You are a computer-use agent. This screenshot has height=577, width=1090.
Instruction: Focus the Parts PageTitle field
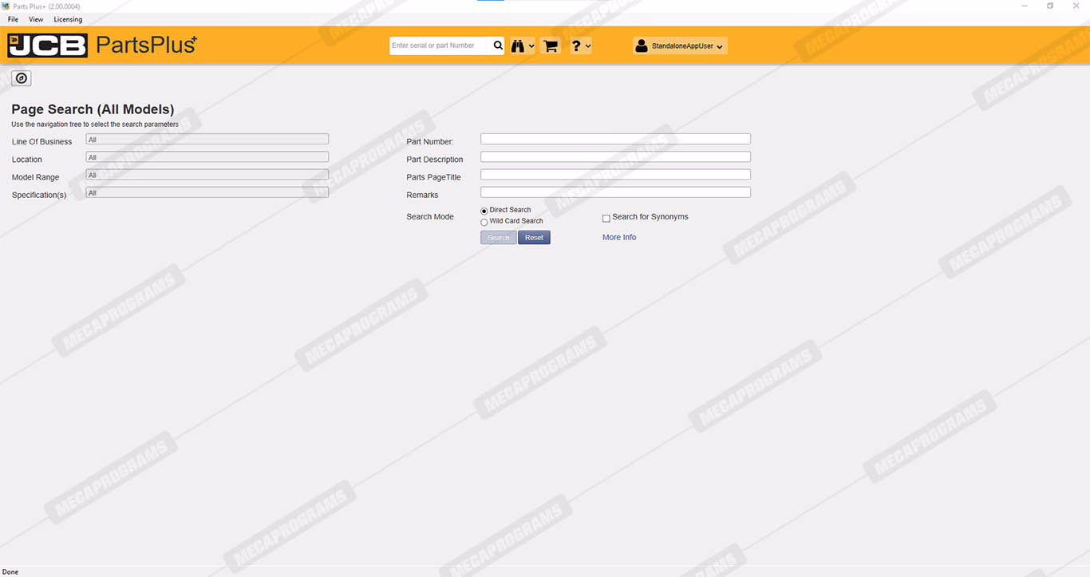pyautogui.click(x=615, y=174)
